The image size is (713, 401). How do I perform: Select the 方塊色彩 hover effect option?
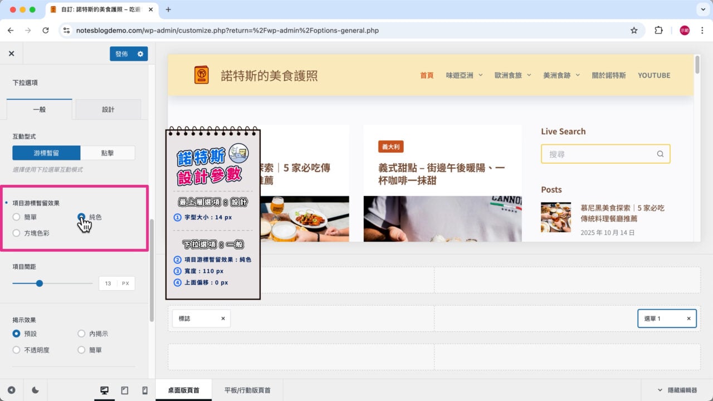[x=17, y=233]
